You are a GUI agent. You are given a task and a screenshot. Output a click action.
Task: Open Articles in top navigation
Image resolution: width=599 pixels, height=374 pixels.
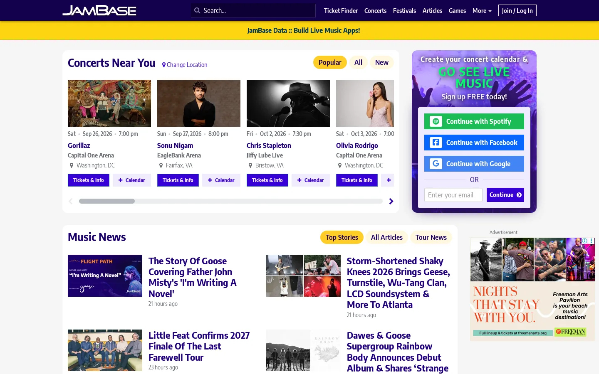tap(432, 11)
